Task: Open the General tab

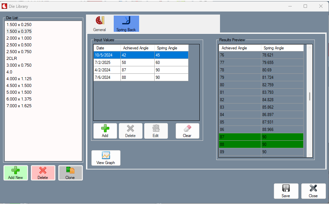Action: pyautogui.click(x=100, y=24)
